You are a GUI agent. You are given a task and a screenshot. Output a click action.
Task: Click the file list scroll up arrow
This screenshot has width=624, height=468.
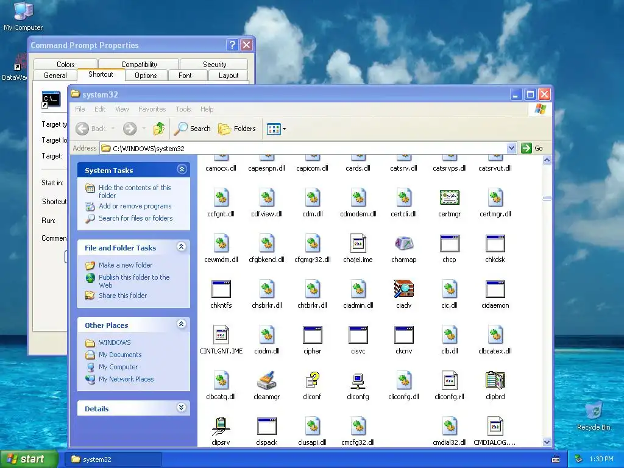click(547, 160)
